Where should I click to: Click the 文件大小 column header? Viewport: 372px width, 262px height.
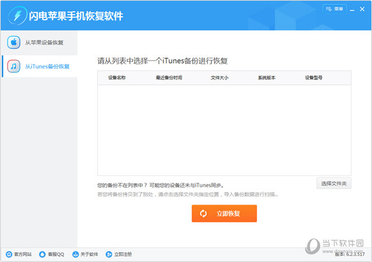pyautogui.click(x=219, y=78)
